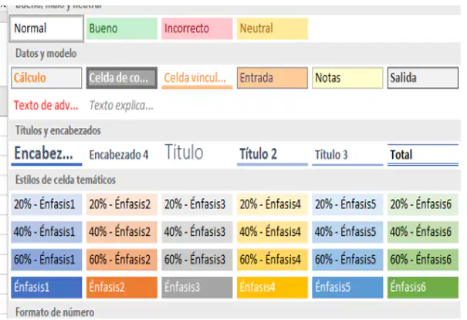Apply the 20% - Énfasis1 style

tap(46, 204)
